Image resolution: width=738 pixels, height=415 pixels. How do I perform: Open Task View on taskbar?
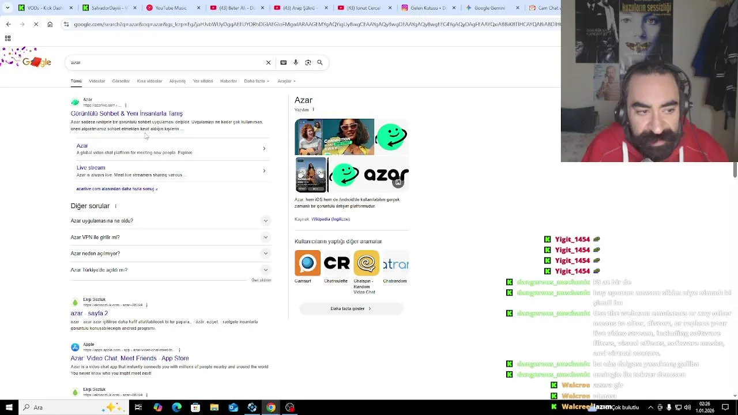138,408
